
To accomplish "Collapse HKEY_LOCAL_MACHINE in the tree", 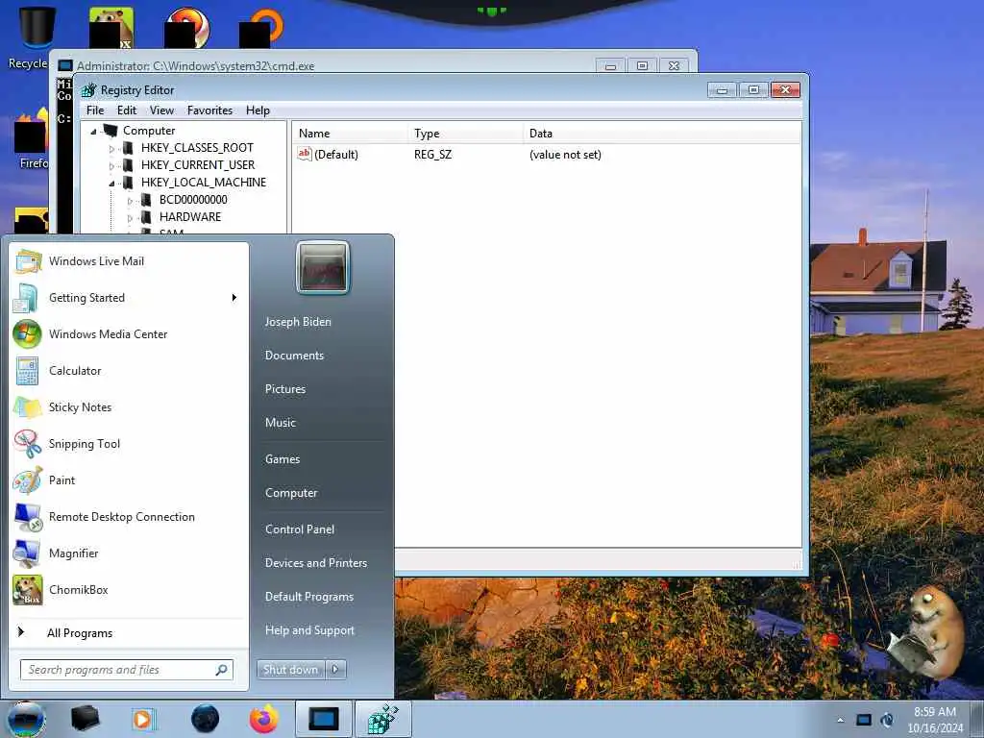I will (x=111, y=184).
